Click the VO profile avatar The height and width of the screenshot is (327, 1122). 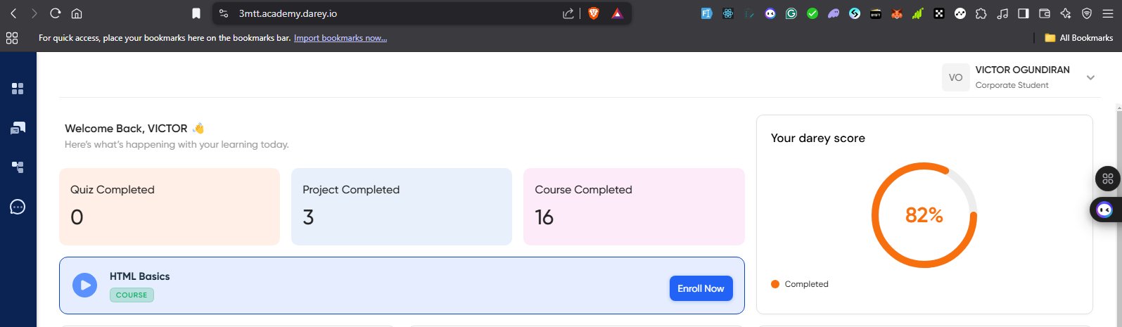click(x=955, y=77)
